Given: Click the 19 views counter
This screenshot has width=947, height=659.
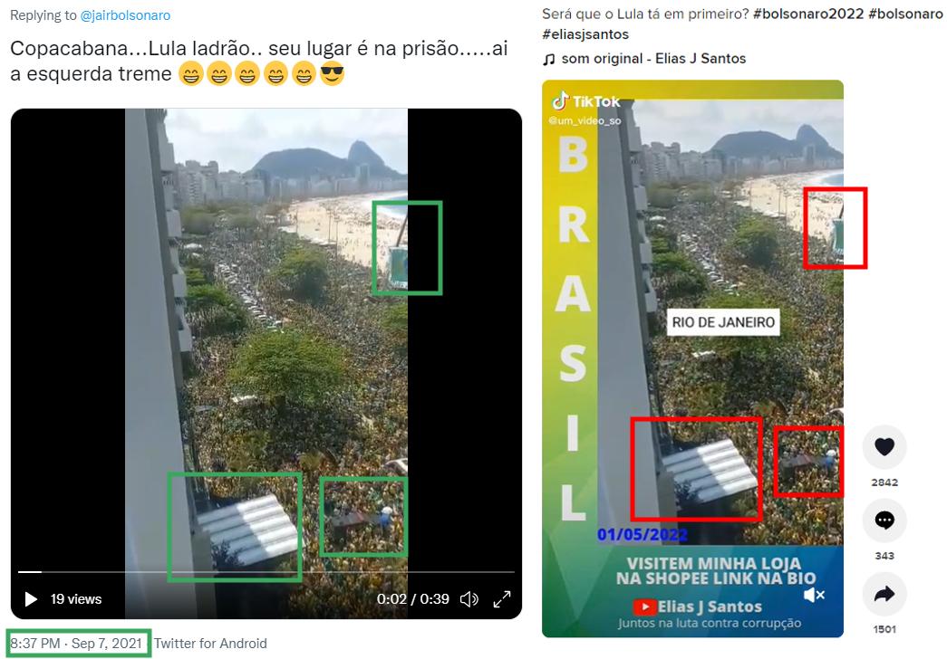Looking at the screenshot, I should pyautogui.click(x=76, y=599).
